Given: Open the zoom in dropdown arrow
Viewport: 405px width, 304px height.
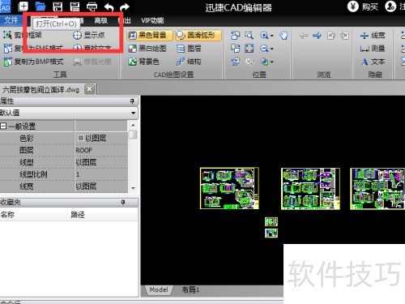Looking at the screenshot, I should pyautogui.click(x=272, y=36).
